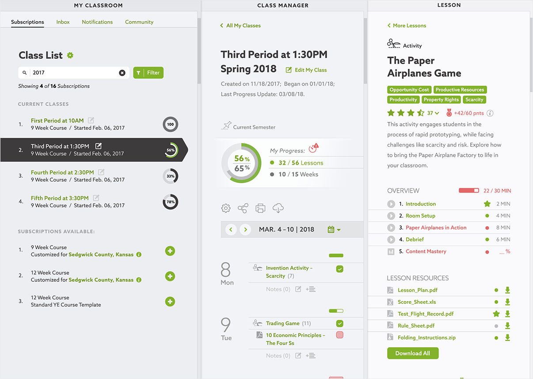This screenshot has height=379, width=533.
Task: Play the Introduction section
Action: (x=391, y=204)
